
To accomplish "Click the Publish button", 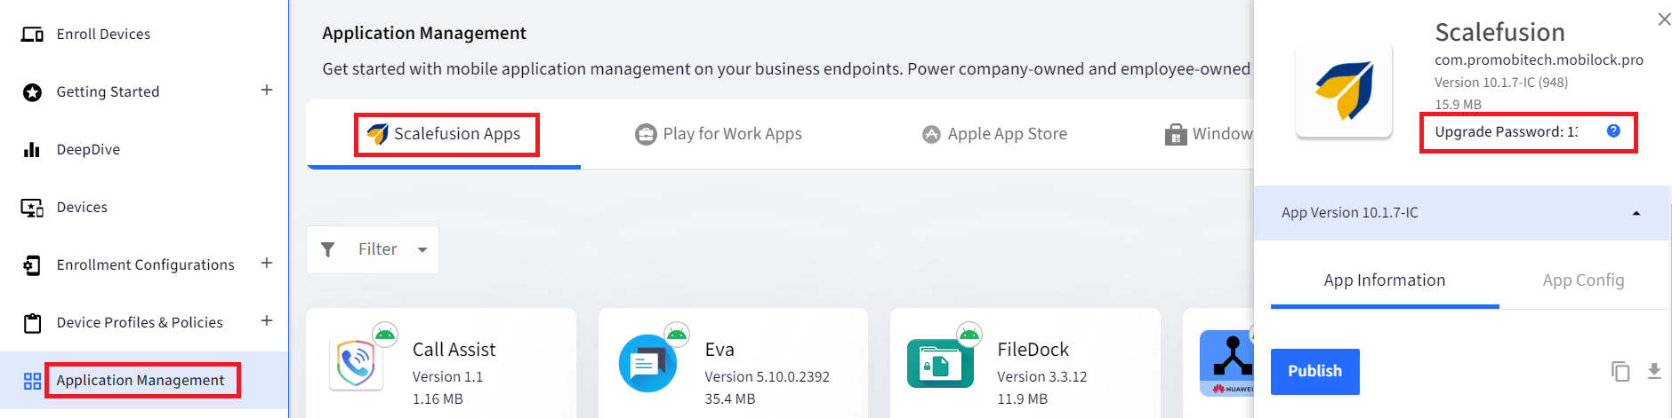I will coord(1314,371).
